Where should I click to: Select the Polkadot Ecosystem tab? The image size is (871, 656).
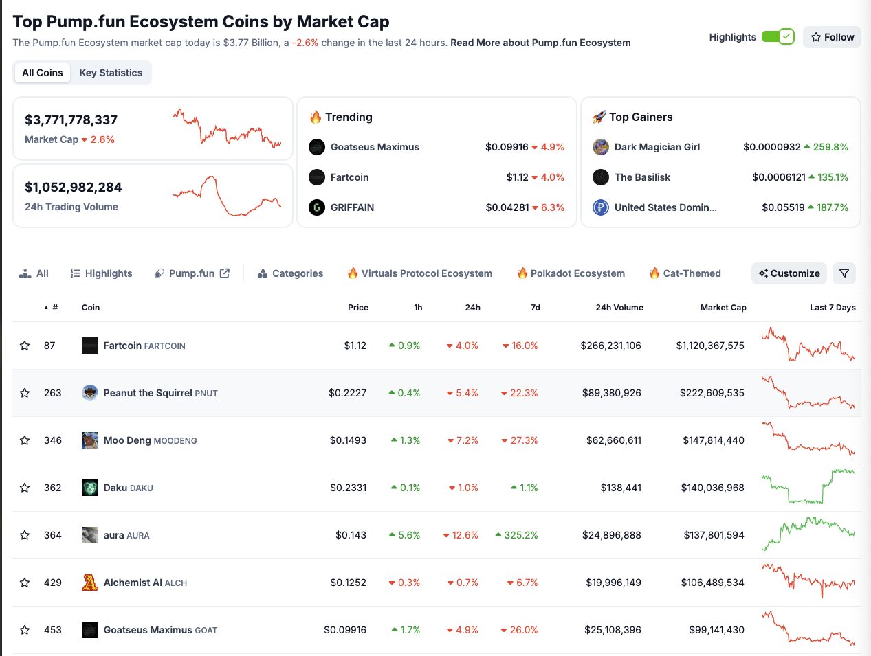point(571,273)
